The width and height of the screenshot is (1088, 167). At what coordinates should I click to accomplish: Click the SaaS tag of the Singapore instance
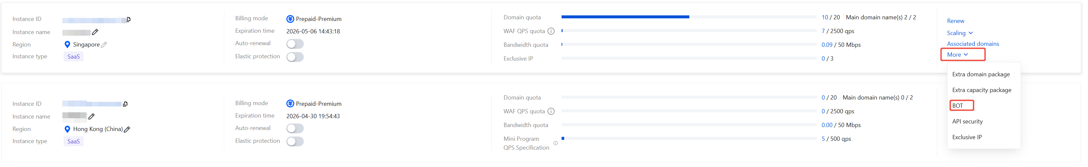tap(74, 57)
